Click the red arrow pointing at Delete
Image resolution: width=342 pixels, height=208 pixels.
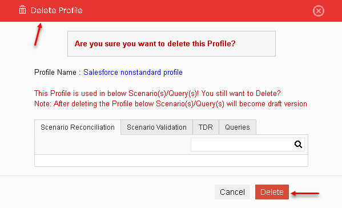point(305,193)
